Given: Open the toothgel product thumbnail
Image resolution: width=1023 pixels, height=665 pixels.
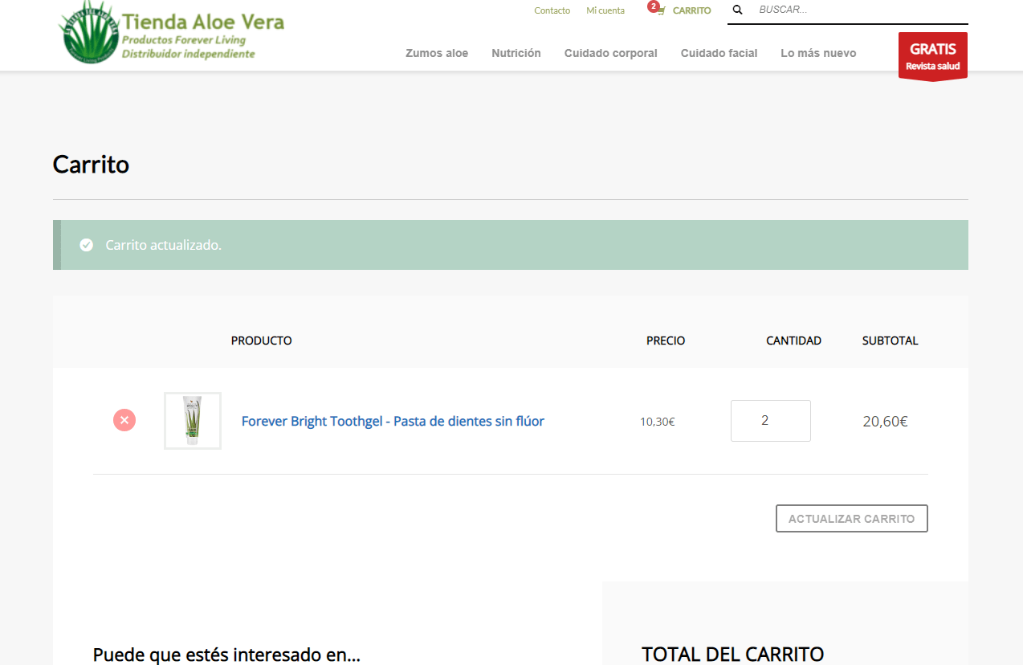Looking at the screenshot, I should tap(193, 421).
